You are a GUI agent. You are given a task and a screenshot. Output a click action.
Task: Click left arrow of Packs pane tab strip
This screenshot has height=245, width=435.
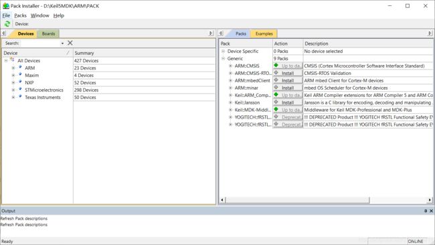[x=221, y=33]
